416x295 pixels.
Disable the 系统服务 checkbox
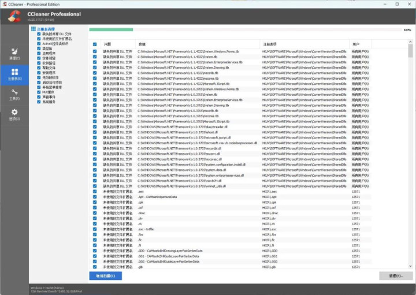pyautogui.click(x=39, y=102)
